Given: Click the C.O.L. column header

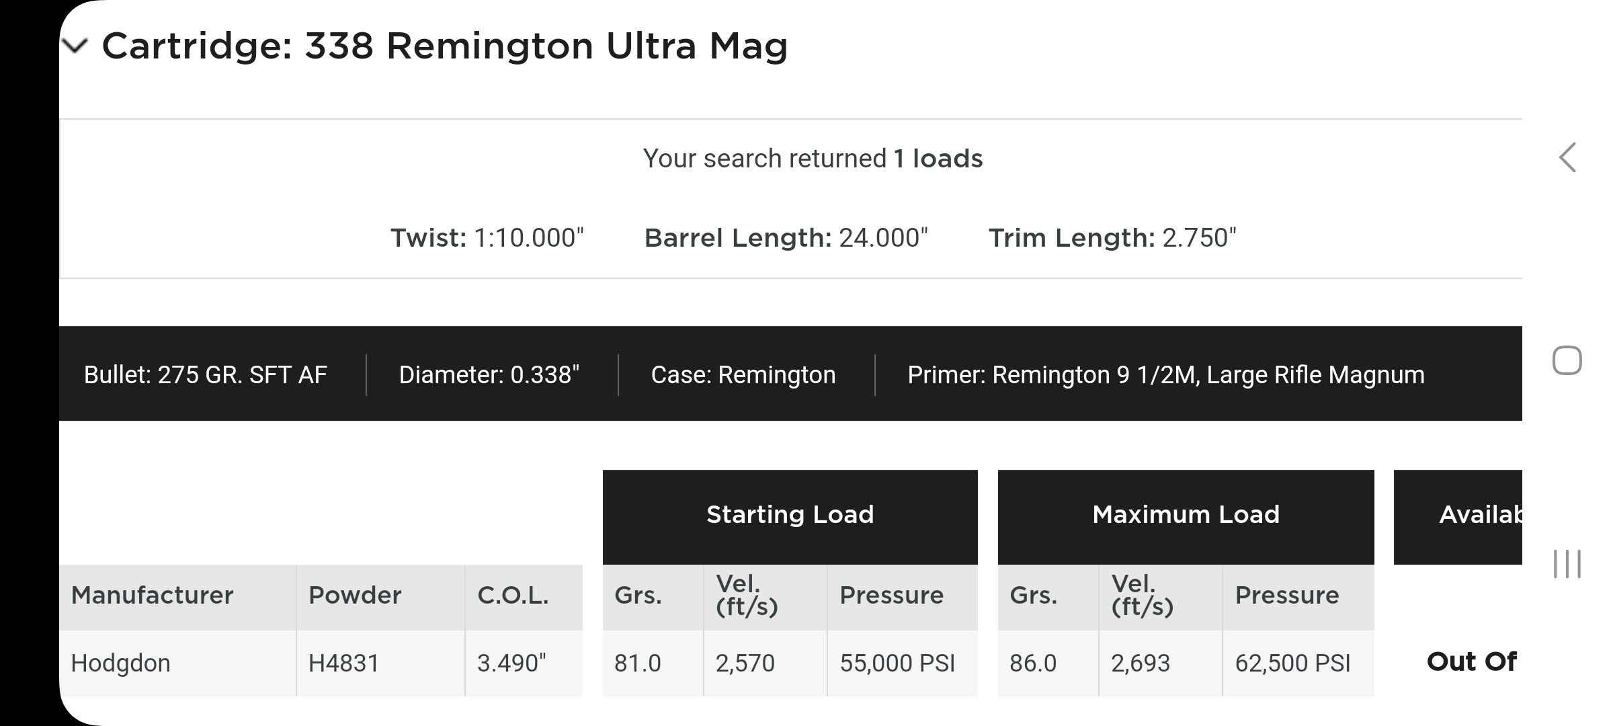Looking at the screenshot, I should pos(513,596).
